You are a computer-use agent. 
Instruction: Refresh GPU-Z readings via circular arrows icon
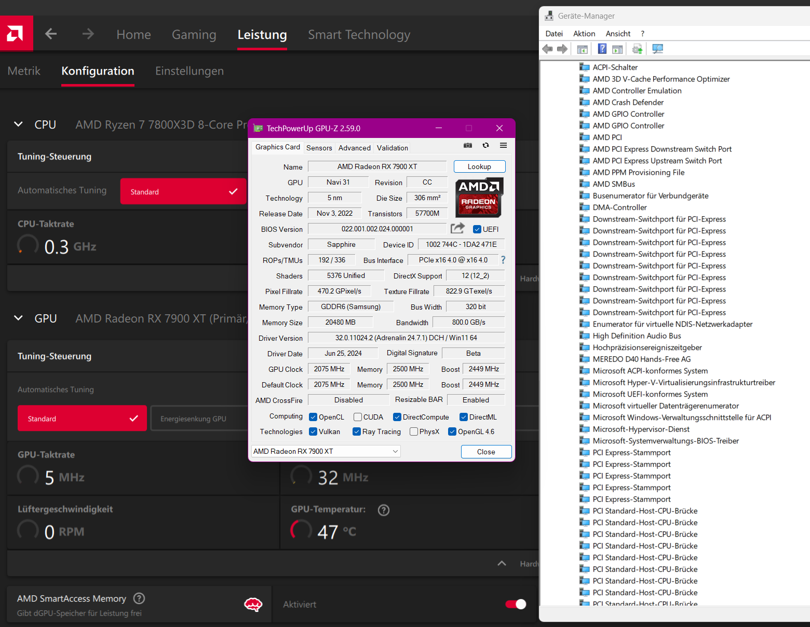tap(485, 145)
